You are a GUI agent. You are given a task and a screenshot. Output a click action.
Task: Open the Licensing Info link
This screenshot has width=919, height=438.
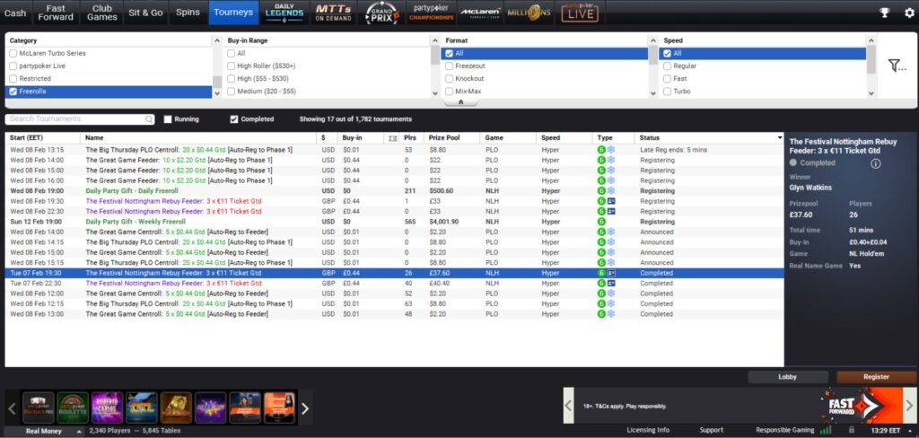648,430
